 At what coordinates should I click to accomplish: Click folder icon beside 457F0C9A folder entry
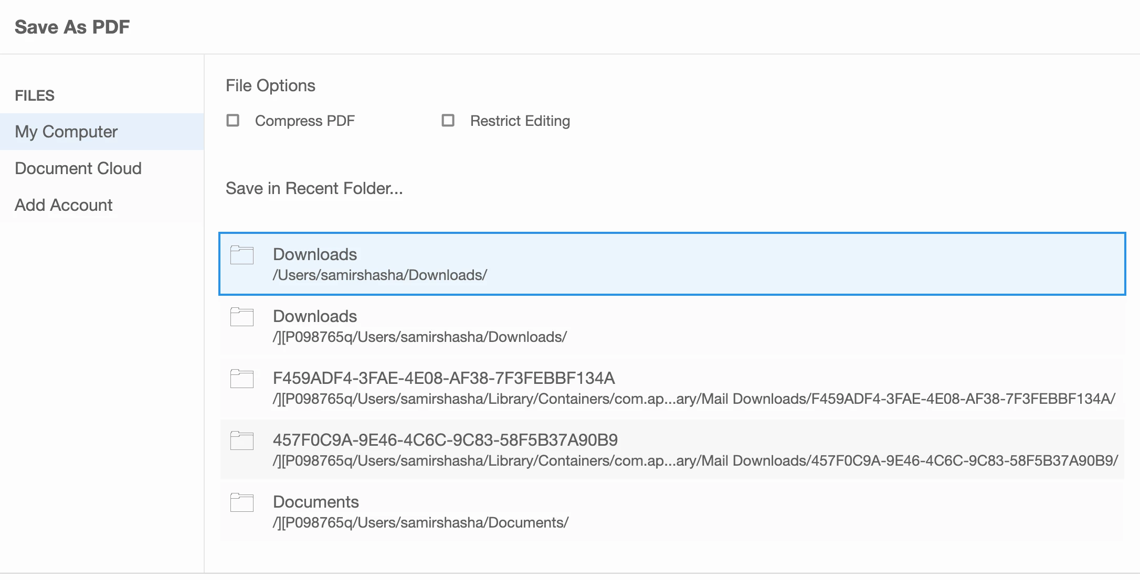click(242, 441)
